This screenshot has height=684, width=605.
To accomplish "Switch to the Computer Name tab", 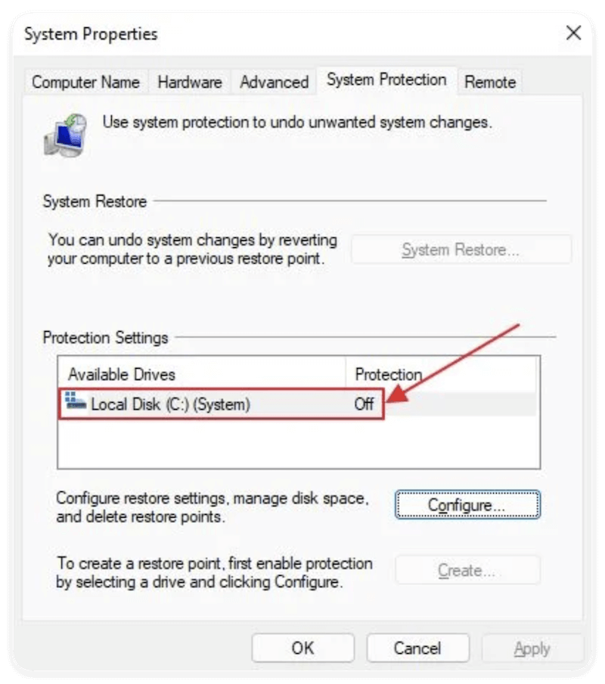I will [85, 82].
